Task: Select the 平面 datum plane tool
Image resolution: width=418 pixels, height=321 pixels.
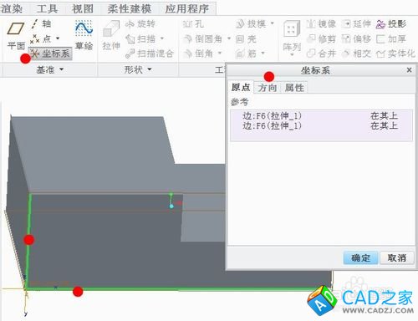Action: coord(16,36)
